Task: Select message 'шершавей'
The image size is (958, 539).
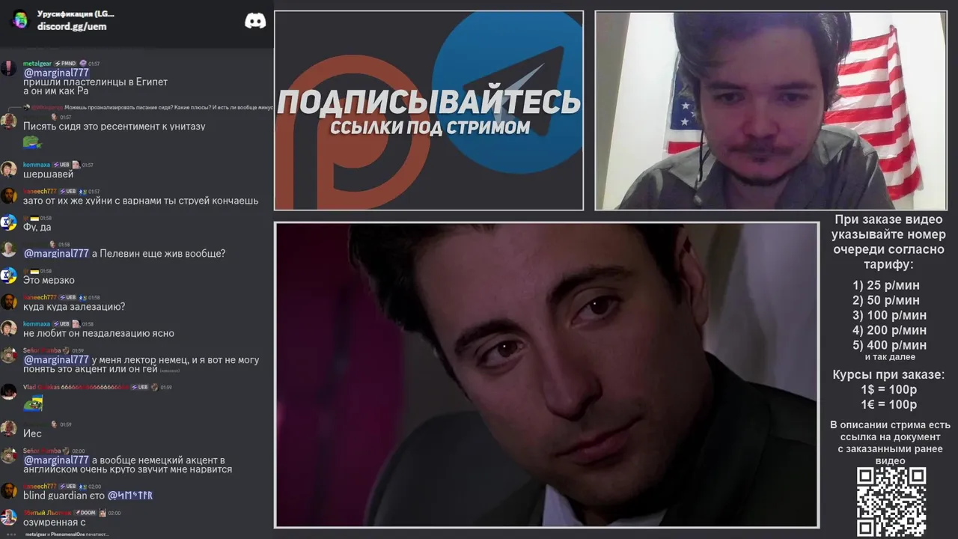Action: pyautogui.click(x=49, y=174)
